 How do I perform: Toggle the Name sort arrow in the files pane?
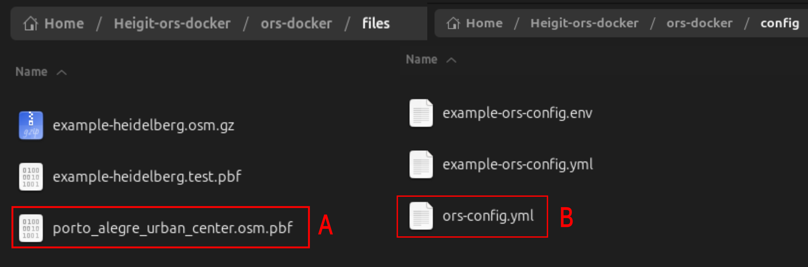62,72
